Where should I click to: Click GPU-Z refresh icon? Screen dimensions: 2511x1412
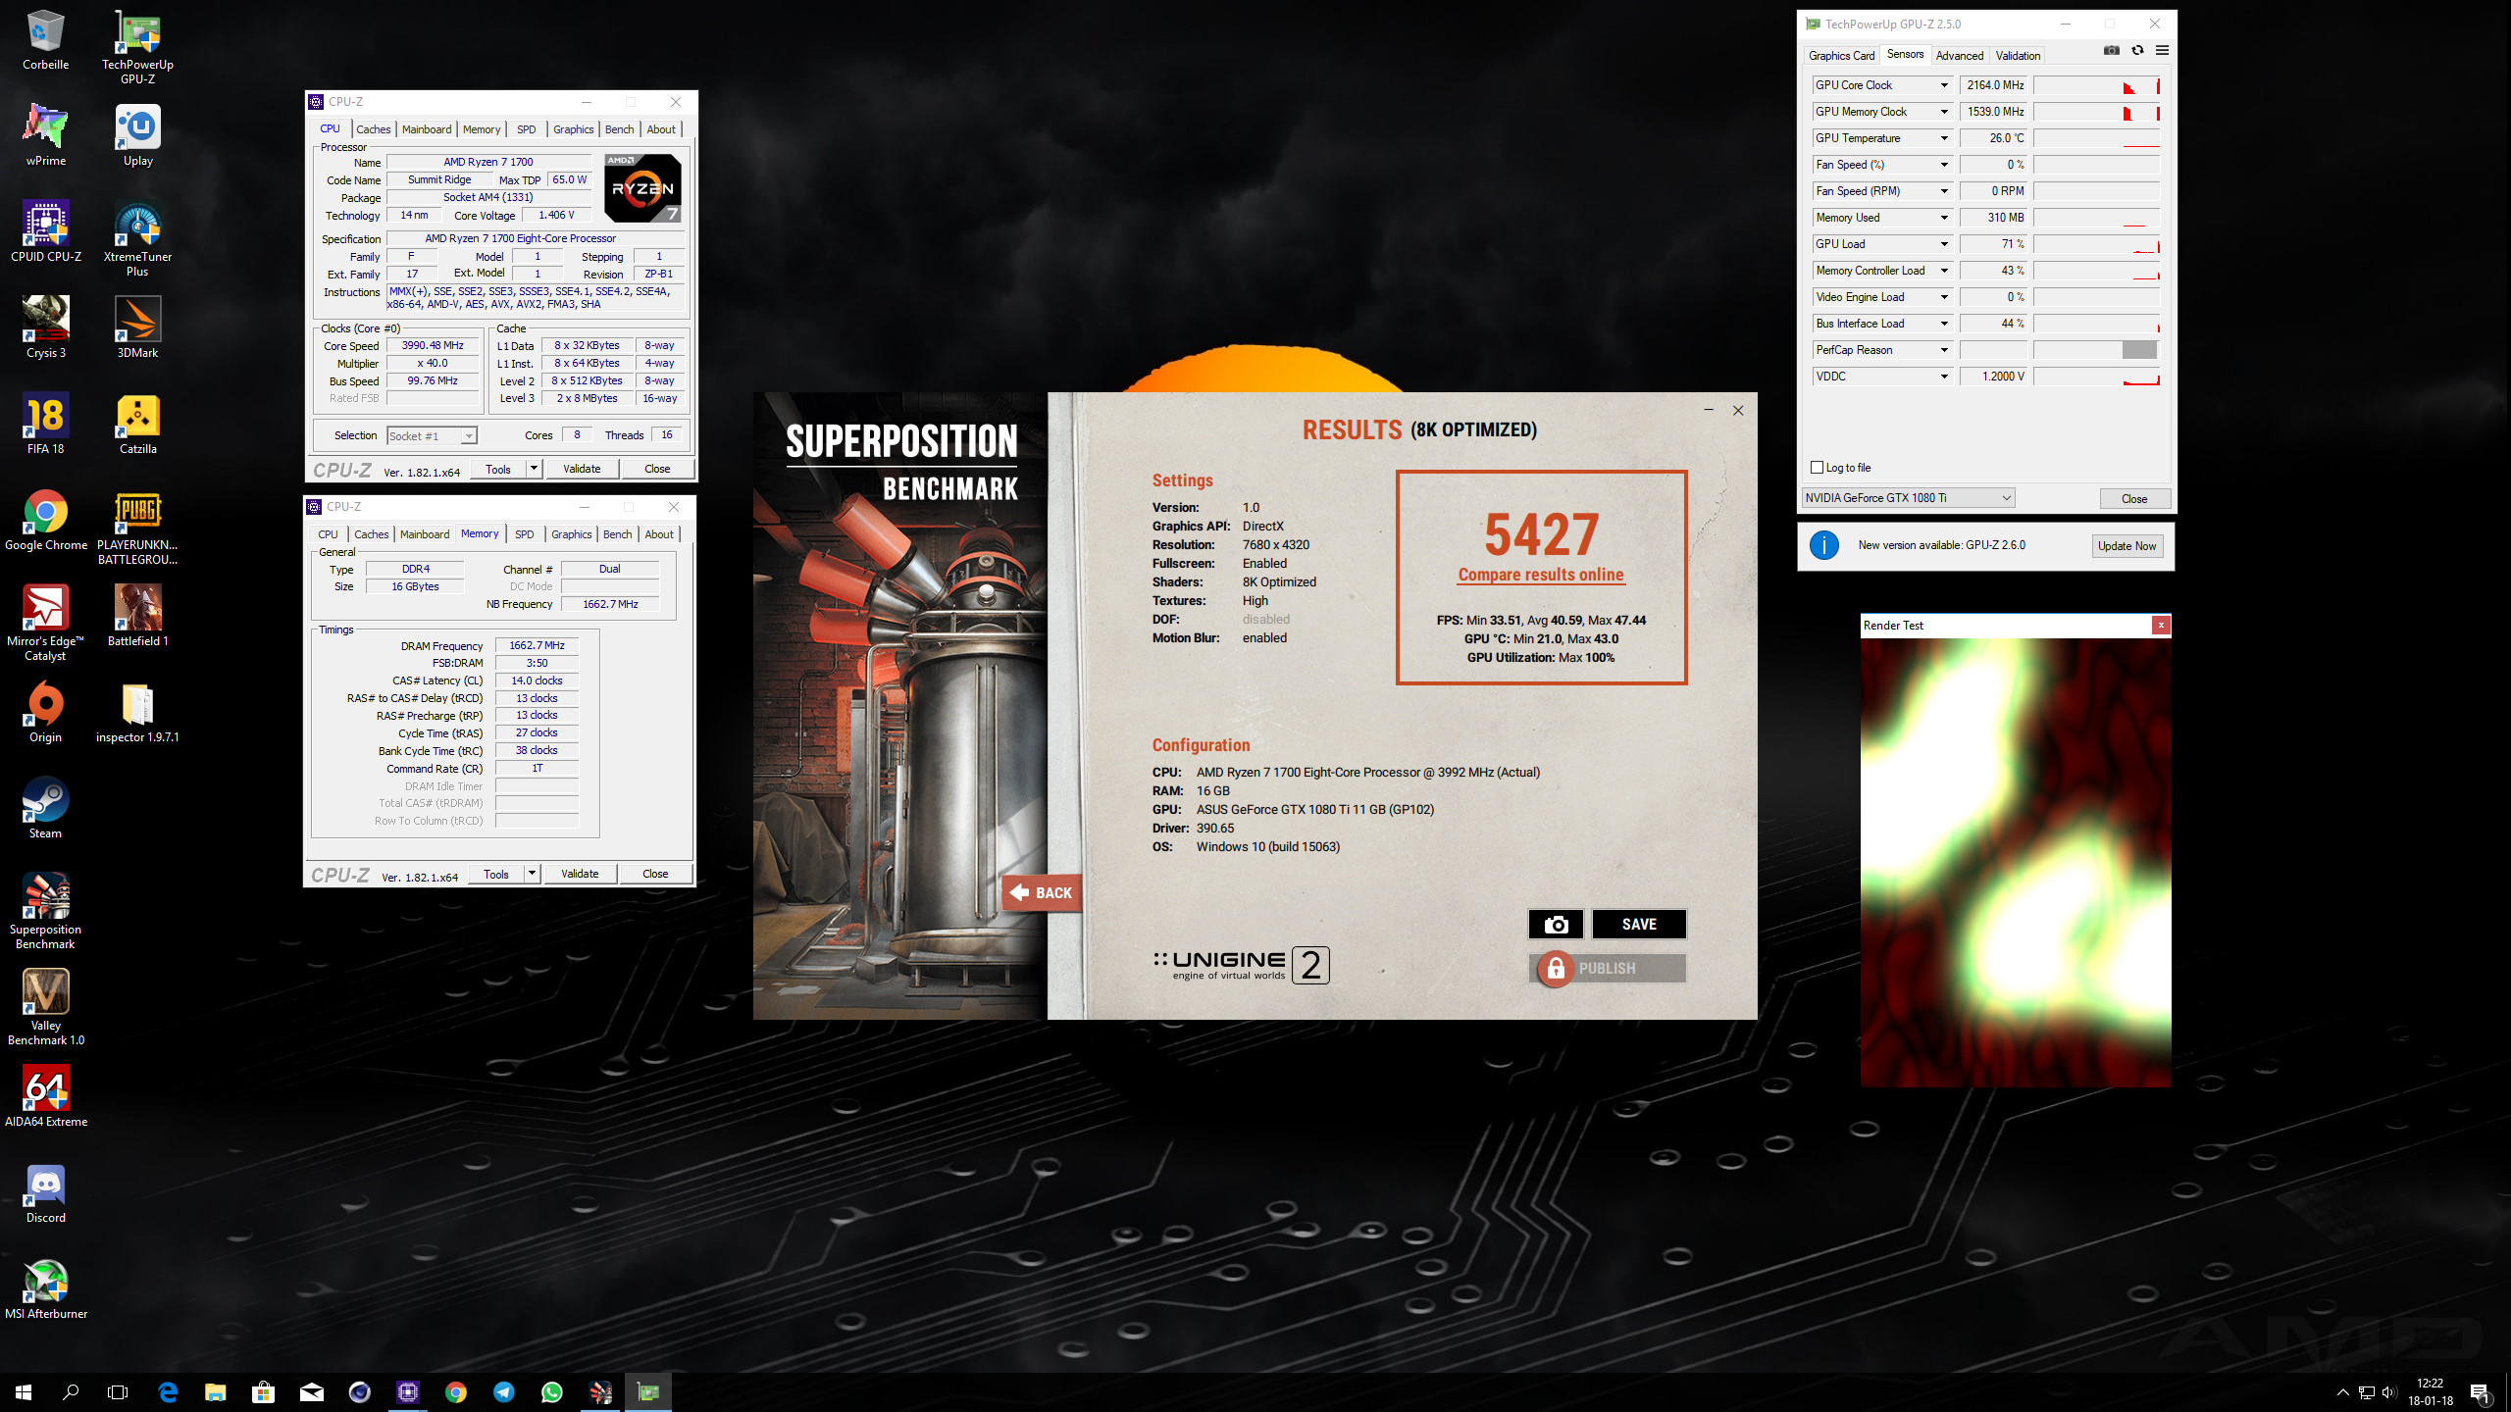click(2137, 51)
